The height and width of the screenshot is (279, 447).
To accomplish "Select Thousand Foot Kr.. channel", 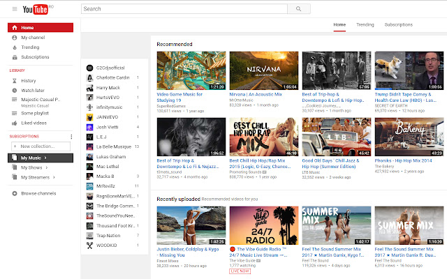I will click(115, 226).
